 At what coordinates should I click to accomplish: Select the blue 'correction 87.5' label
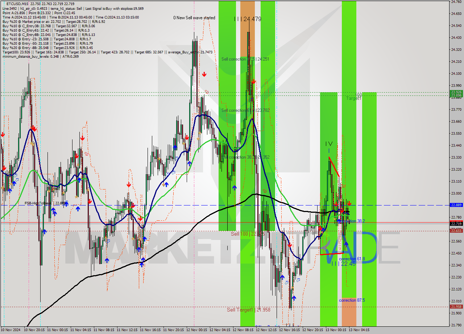(352, 300)
